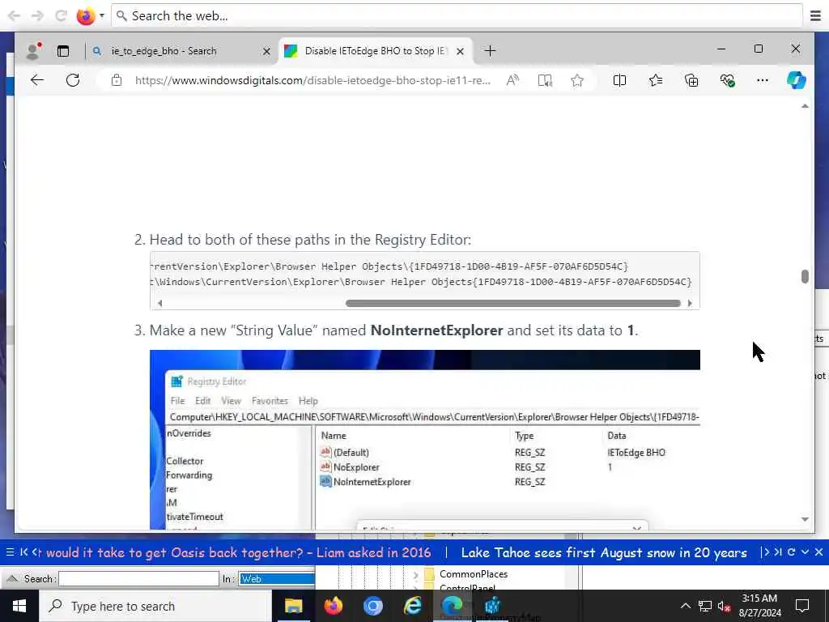Viewport: 829px width, 622px height.
Task: Add this page to favorites
Action: click(576, 80)
